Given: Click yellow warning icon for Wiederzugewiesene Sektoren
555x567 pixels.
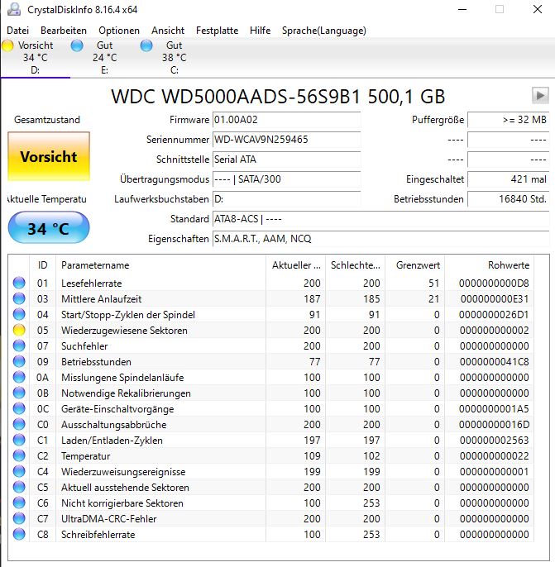Looking at the screenshot, I should click(x=19, y=330).
